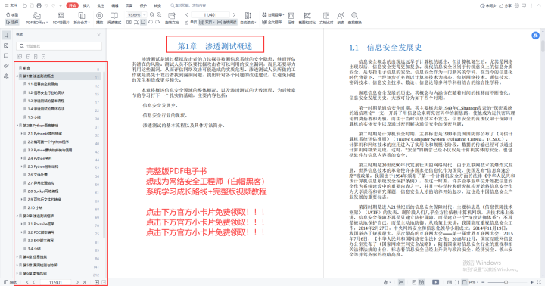The width and height of the screenshot is (545, 286).
Task: Collapse the ribbon using the chevron
Action: pyautogui.click(x=538, y=5)
